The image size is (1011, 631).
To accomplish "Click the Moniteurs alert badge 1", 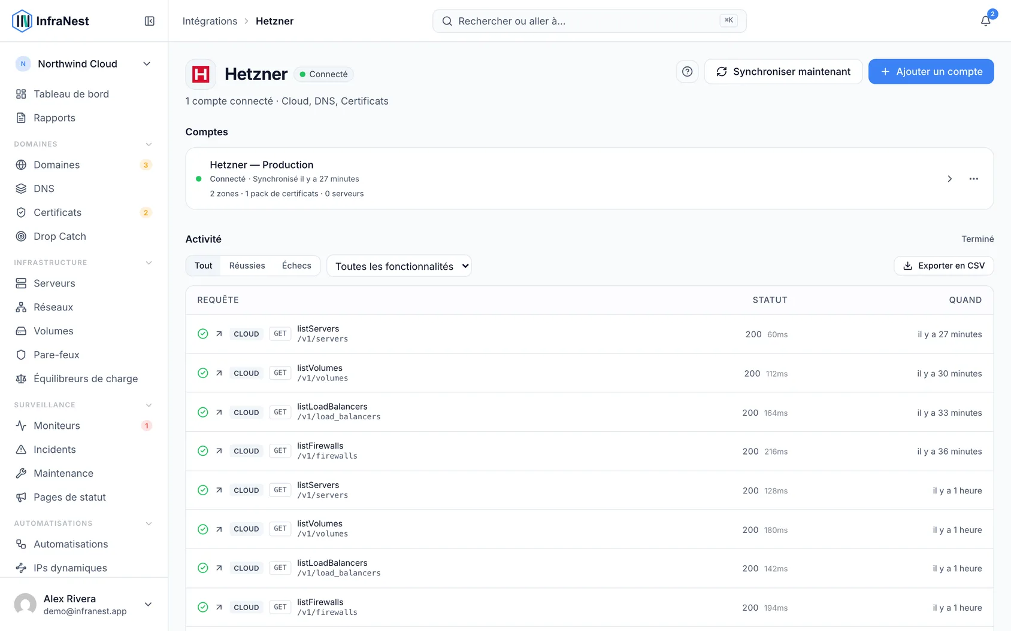I will (x=146, y=426).
